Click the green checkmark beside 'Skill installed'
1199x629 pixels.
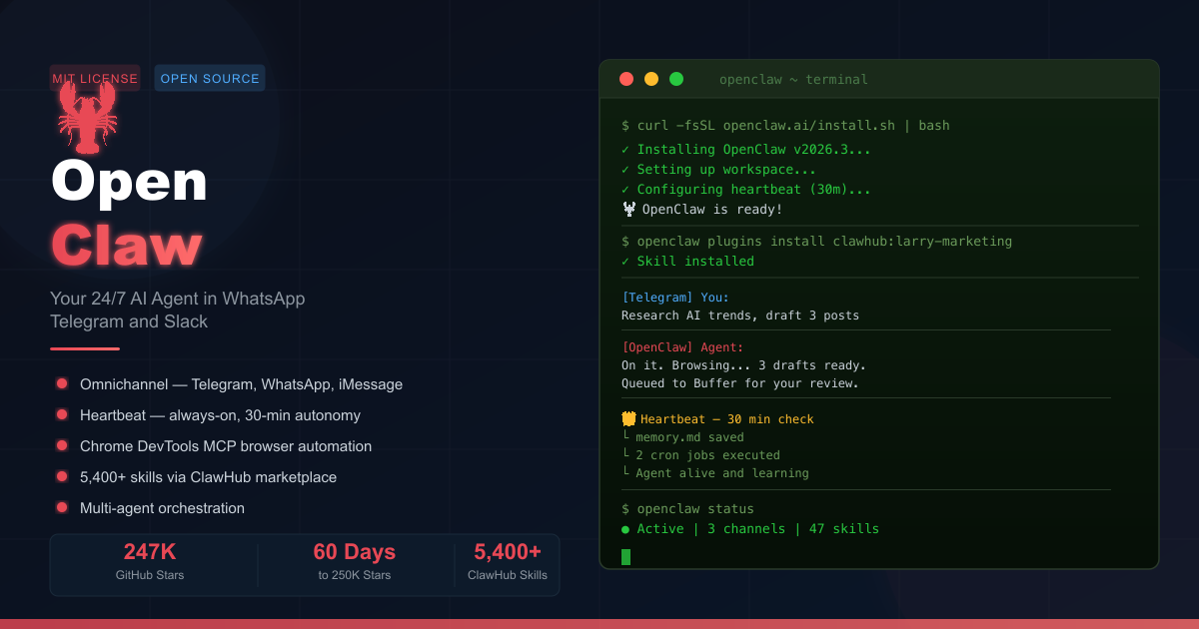626,261
